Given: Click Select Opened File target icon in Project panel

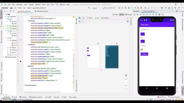Looking at the screenshot, I should click(x=10, y=11).
